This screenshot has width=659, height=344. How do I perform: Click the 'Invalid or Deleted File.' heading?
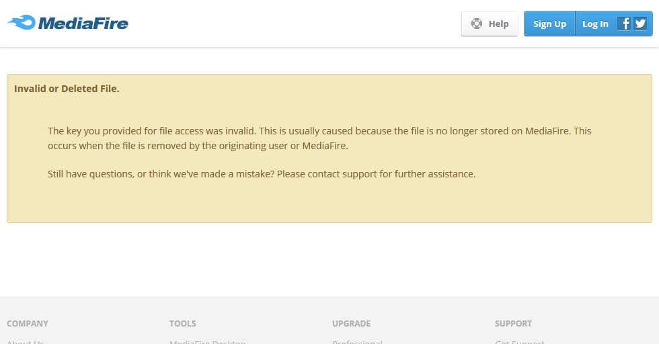[67, 89]
